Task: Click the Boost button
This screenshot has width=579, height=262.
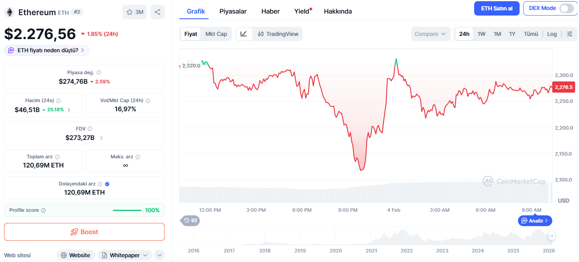Action: point(84,232)
